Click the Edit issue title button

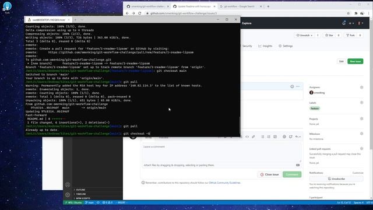coord(342,61)
